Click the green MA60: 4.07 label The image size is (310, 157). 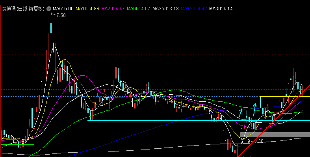pyautogui.click(x=138, y=9)
